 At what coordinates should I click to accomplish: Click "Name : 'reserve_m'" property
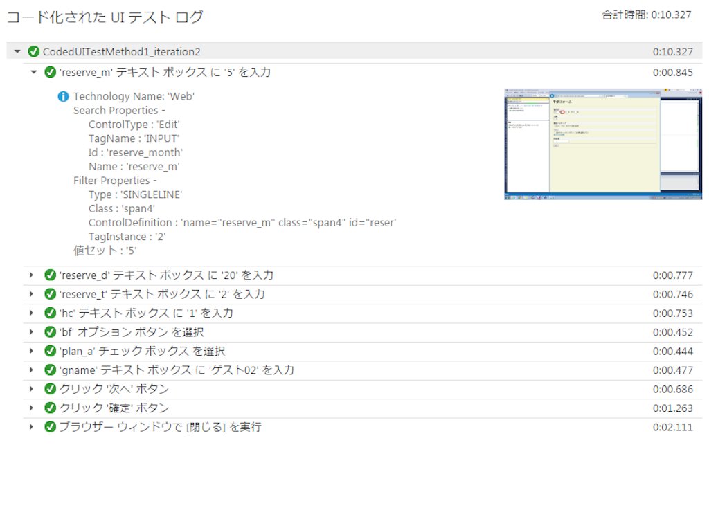[134, 166]
